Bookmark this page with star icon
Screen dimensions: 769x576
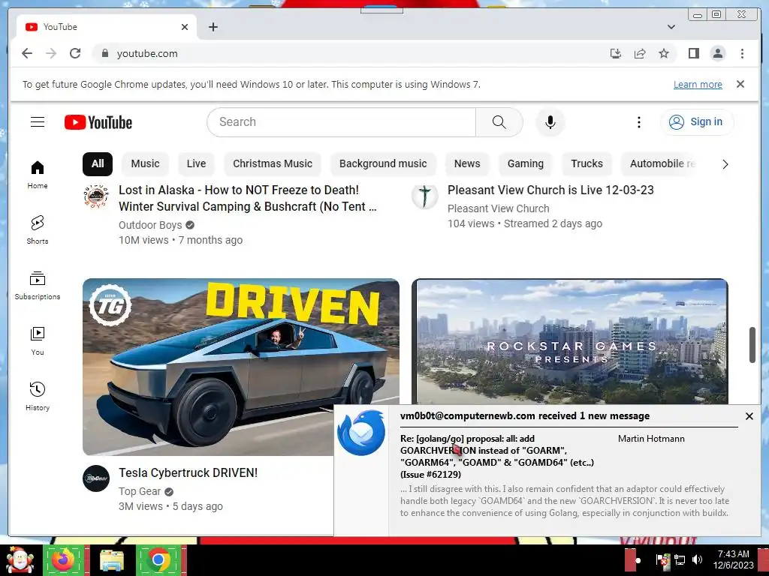[664, 53]
